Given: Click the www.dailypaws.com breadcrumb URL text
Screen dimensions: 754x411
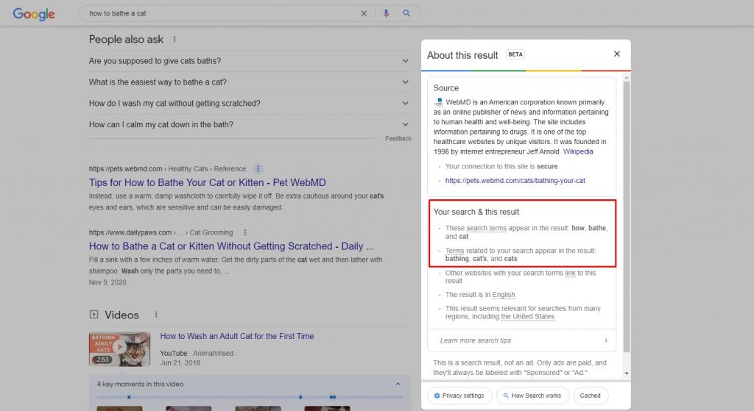Looking at the screenshot, I should [x=130, y=232].
